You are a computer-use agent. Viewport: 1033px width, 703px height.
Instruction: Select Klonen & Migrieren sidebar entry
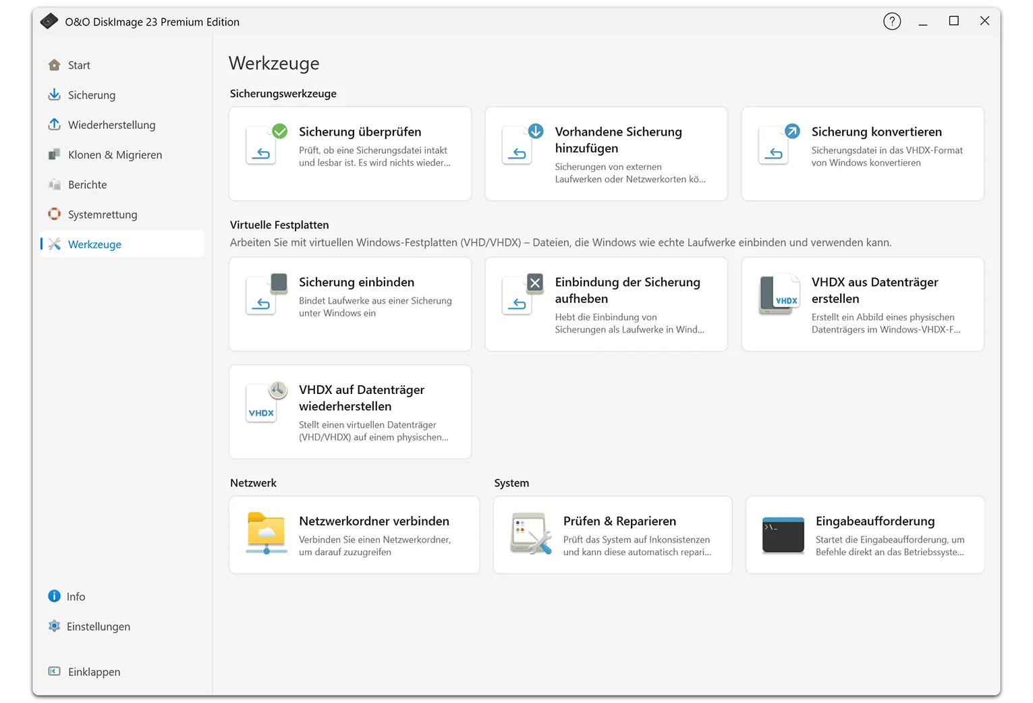tap(115, 154)
